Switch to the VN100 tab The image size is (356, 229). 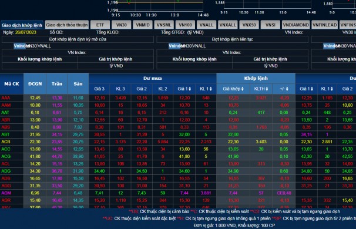pyautogui.click(x=185, y=25)
